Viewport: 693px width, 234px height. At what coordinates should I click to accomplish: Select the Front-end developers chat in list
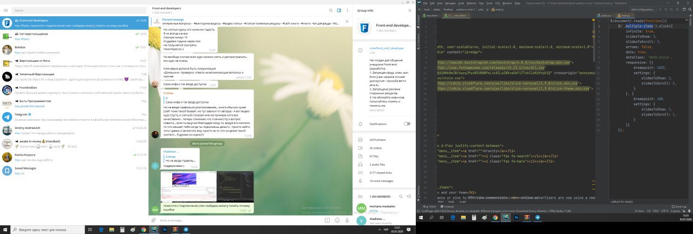point(74,23)
